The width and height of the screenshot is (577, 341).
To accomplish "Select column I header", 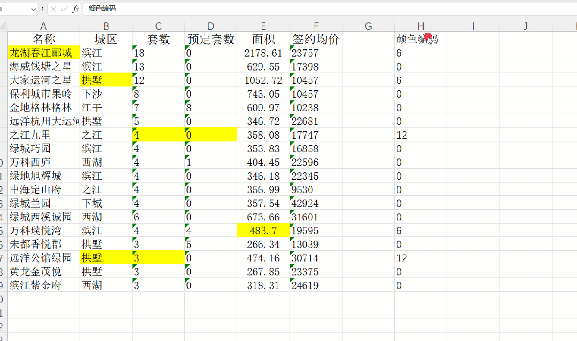I will pyautogui.click(x=473, y=26).
